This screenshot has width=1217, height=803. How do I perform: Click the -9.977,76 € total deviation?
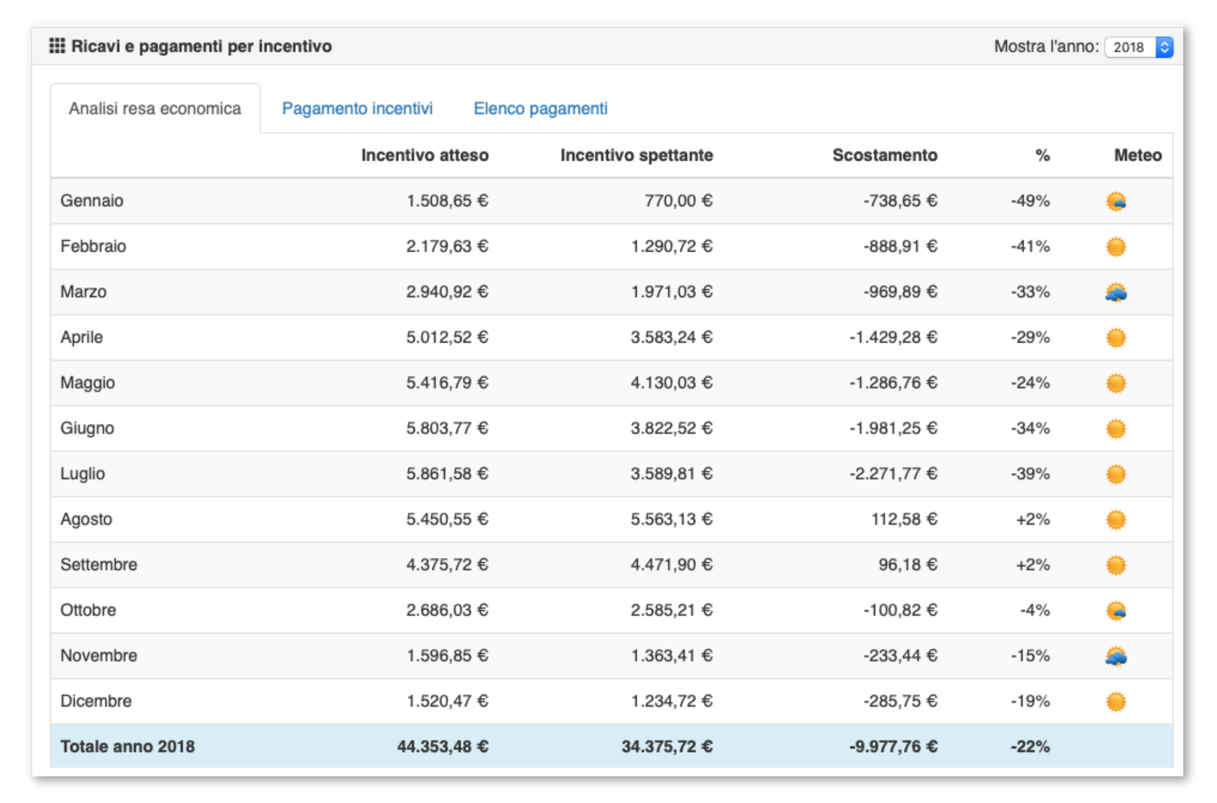tap(893, 746)
